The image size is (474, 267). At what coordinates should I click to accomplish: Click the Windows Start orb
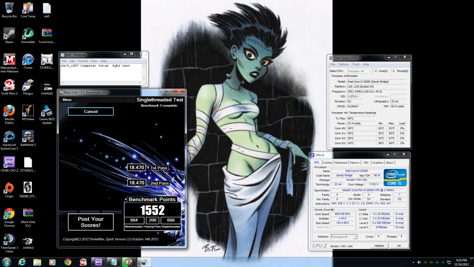6,262
